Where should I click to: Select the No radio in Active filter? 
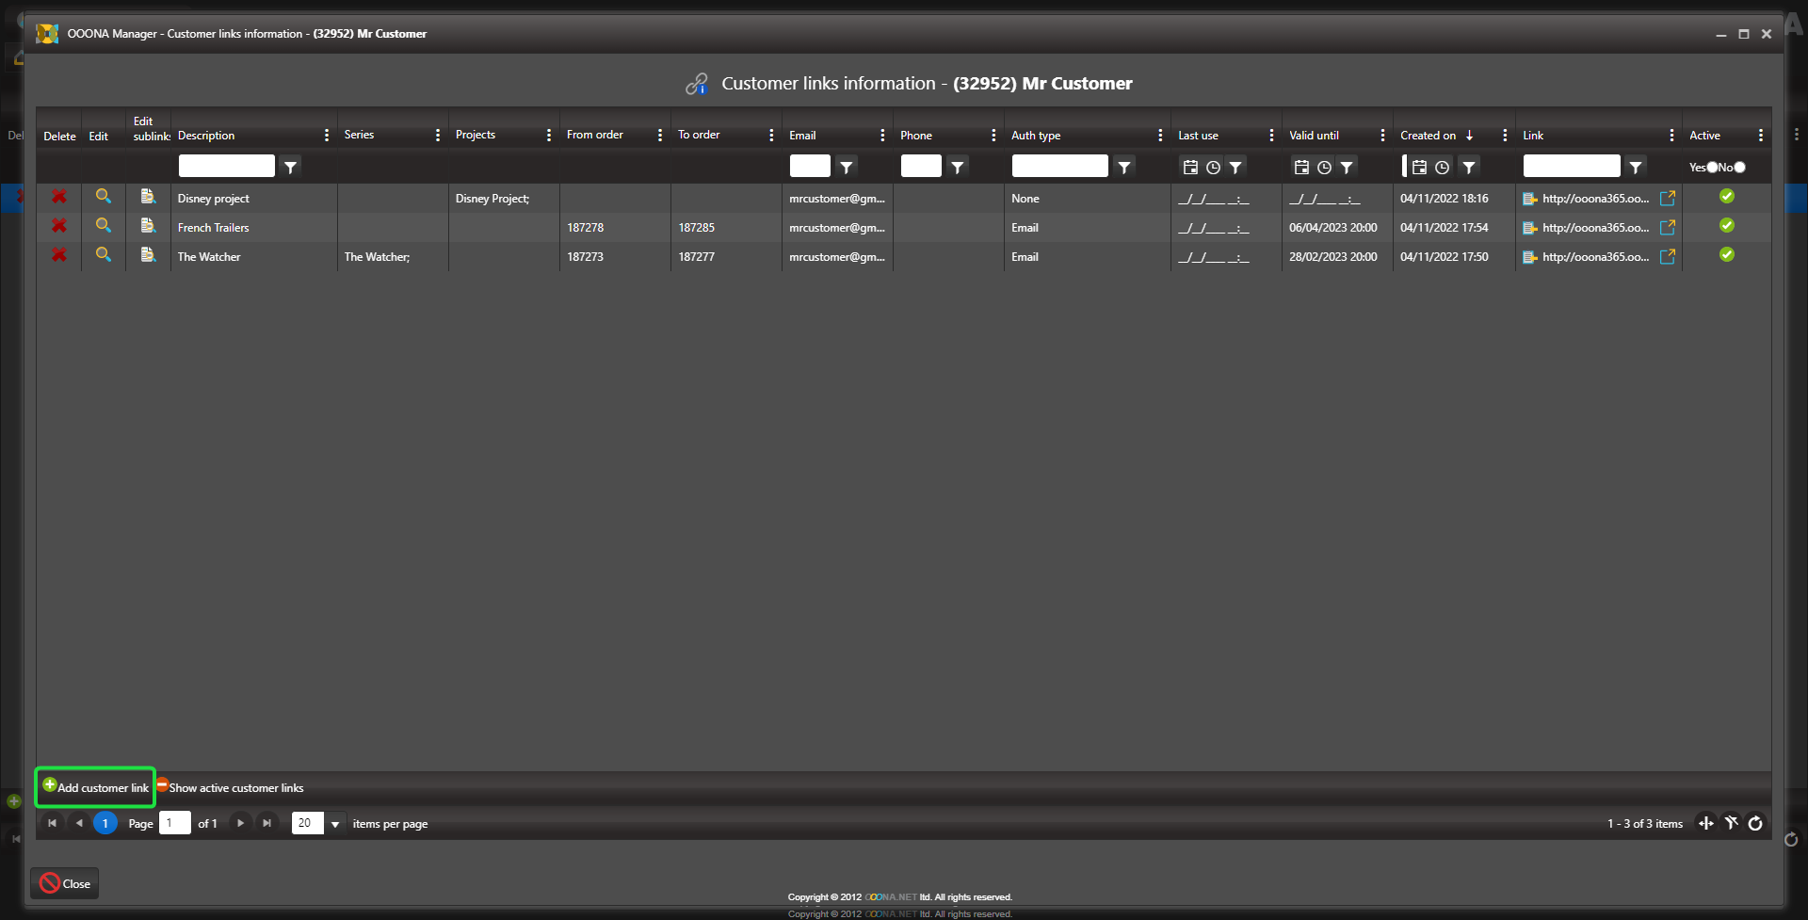(x=1739, y=167)
